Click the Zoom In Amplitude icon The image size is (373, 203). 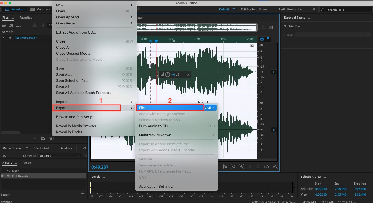(x=225, y=167)
